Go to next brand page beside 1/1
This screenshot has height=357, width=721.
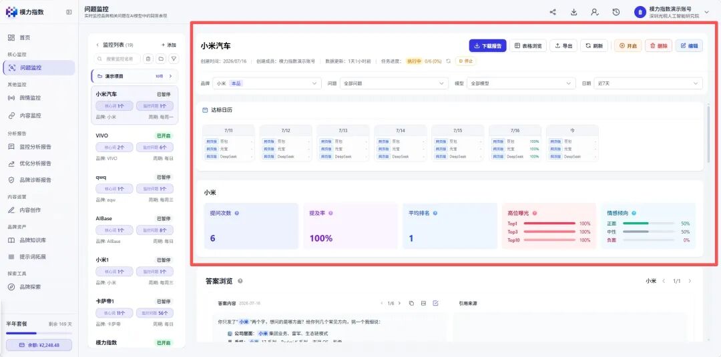[x=689, y=281]
